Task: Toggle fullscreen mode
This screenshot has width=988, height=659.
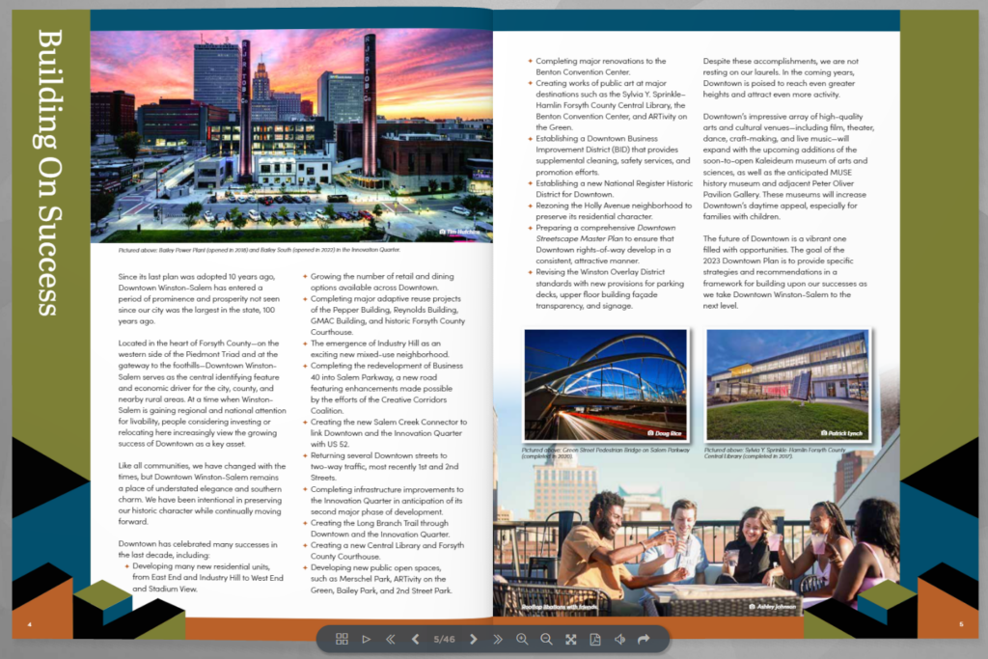Action: tap(571, 639)
